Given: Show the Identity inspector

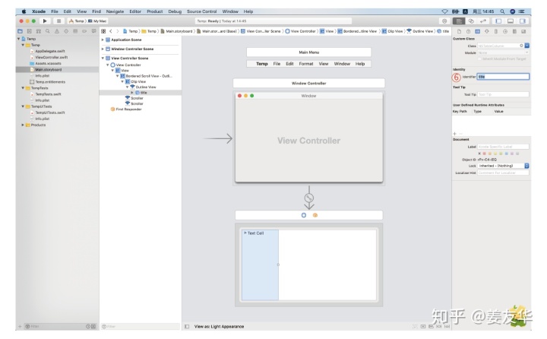Looking at the screenshot, I should click(478, 31).
